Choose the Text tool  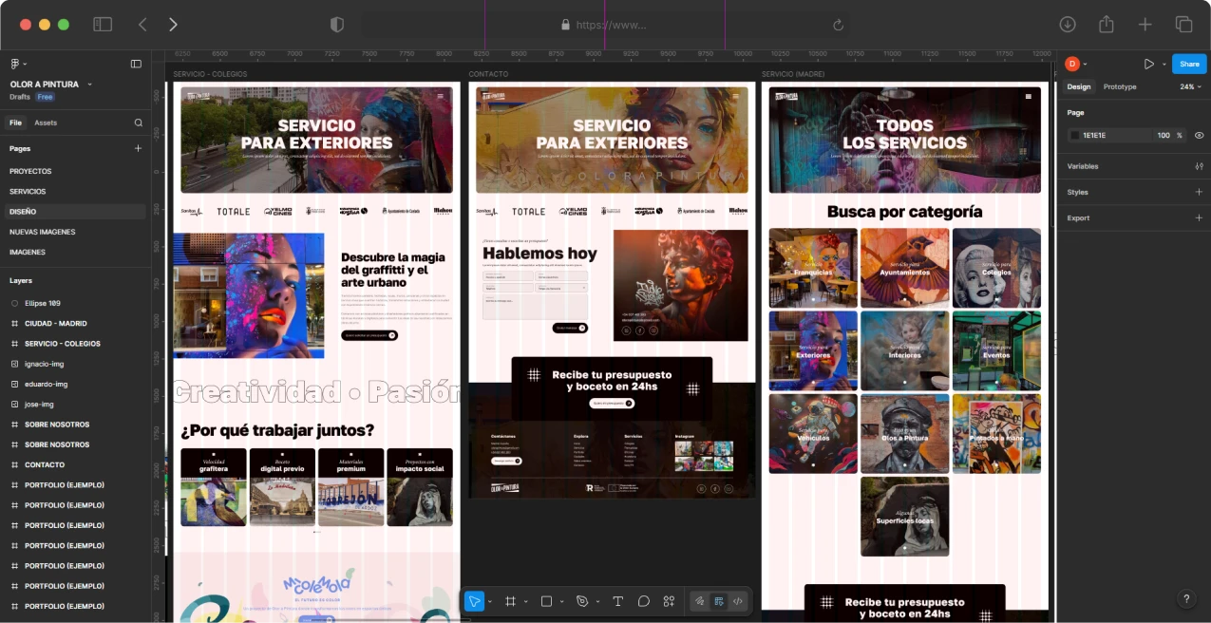coord(617,601)
